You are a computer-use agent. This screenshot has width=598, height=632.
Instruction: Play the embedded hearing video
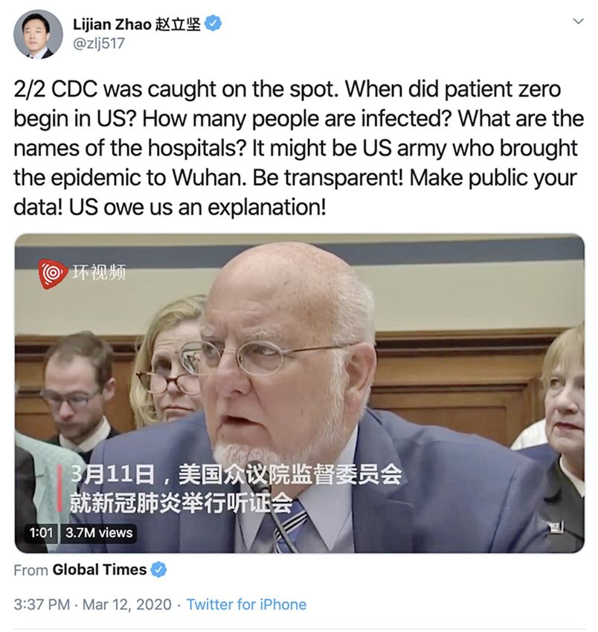point(299,393)
